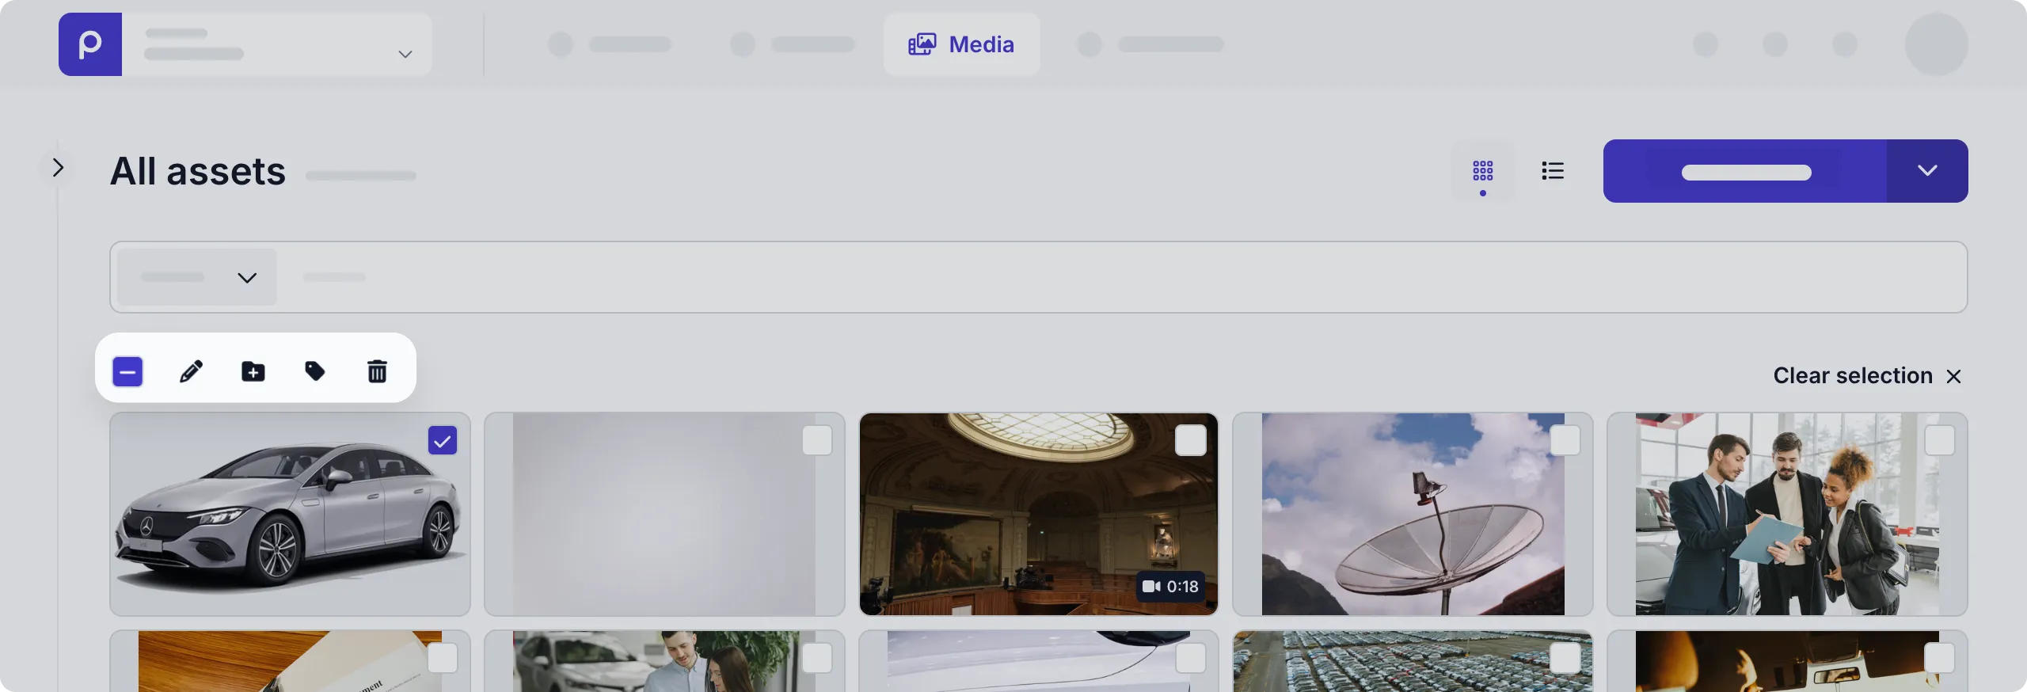Click the Clear selection link
Viewport: 2027px width, 692px height.
pyautogui.click(x=1853, y=375)
